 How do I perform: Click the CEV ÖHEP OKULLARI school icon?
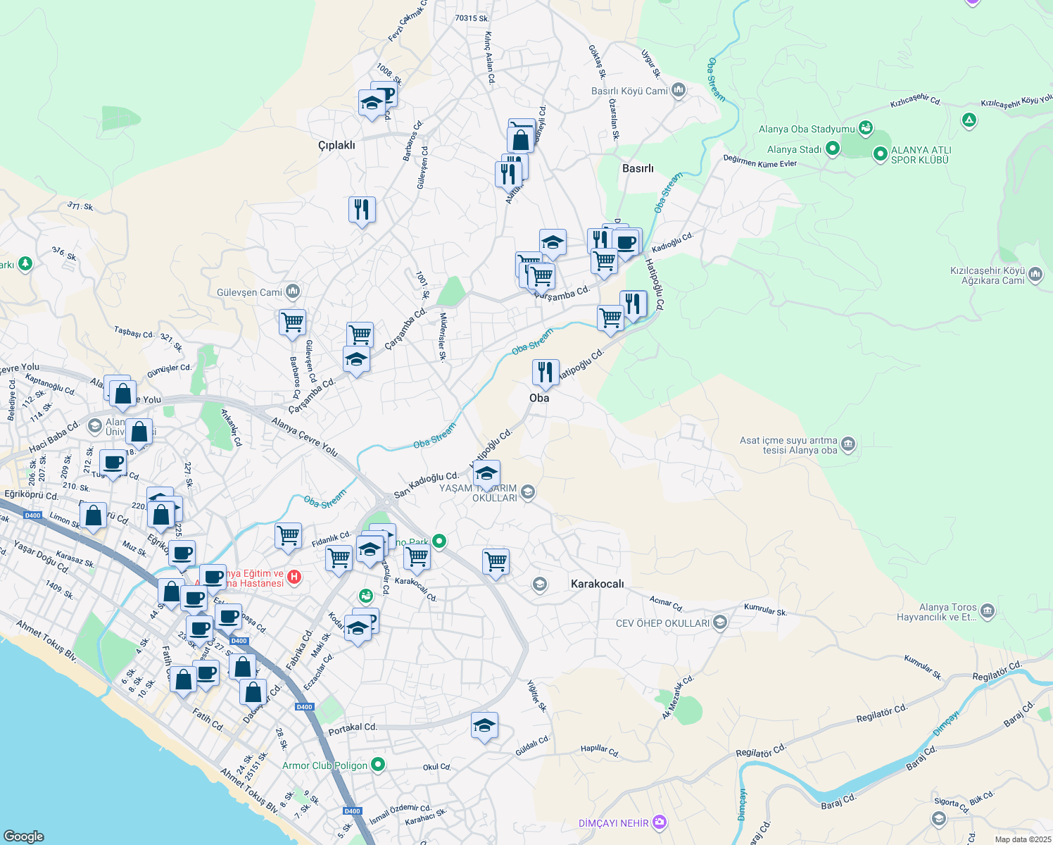pos(719,622)
